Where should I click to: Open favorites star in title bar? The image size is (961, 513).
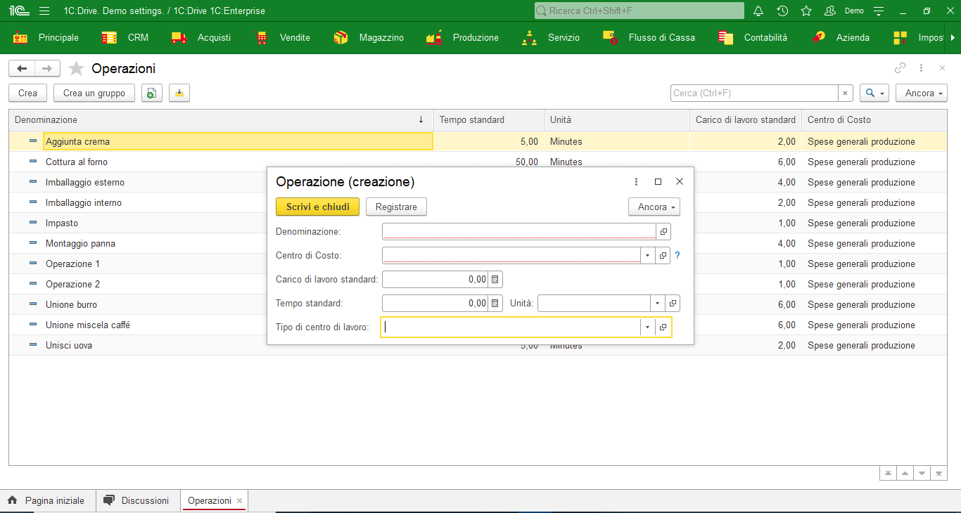pos(806,11)
